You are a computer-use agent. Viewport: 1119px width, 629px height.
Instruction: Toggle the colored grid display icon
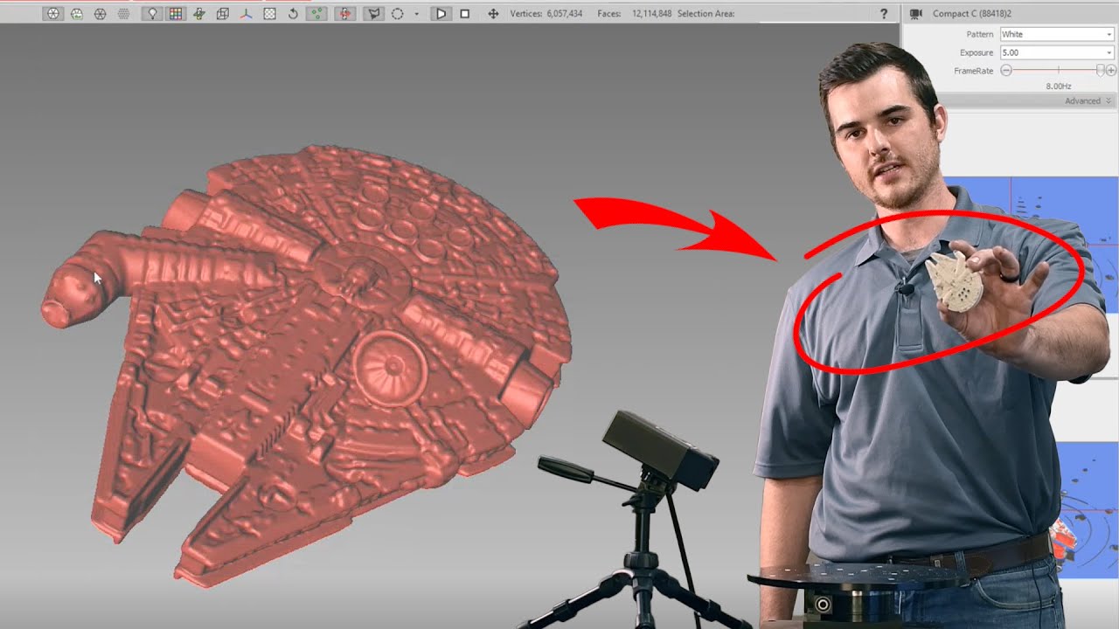[x=176, y=14]
